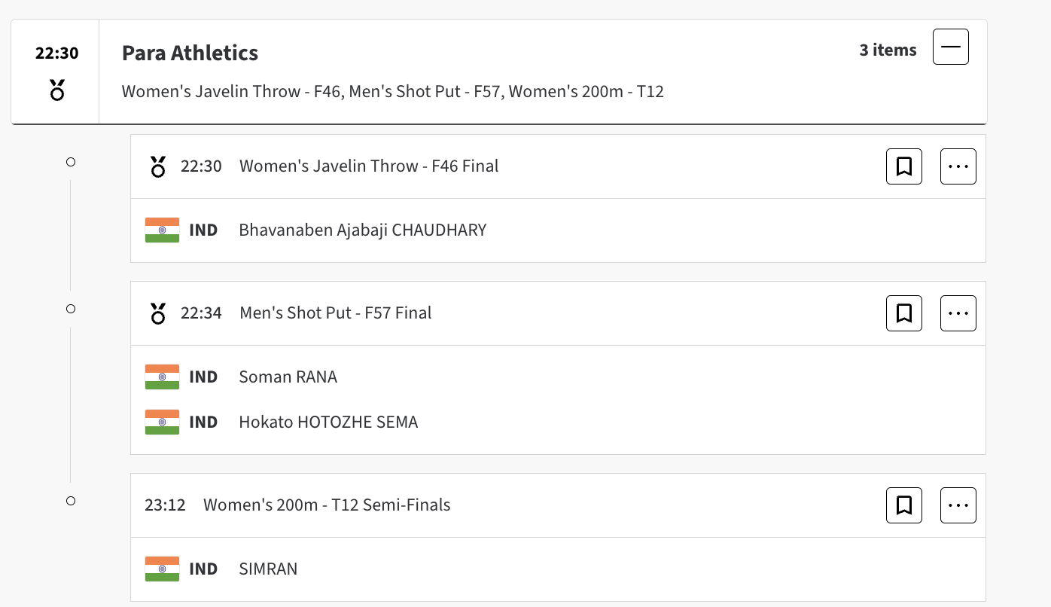Open more options for Men's Shot Put
The width and height of the screenshot is (1051, 607).
coord(958,313)
